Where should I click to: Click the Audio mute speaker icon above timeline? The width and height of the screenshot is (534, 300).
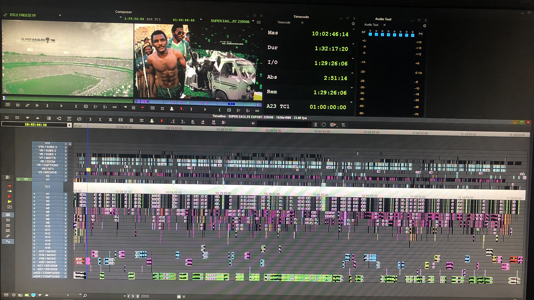[253, 123]
